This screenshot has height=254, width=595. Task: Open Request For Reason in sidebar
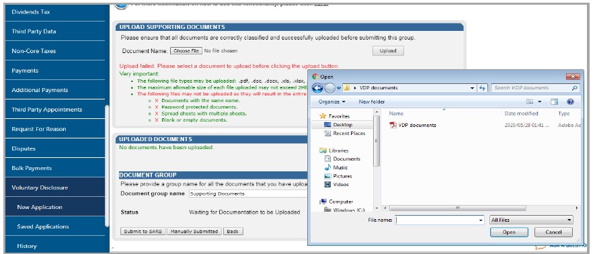click(54, 129)
